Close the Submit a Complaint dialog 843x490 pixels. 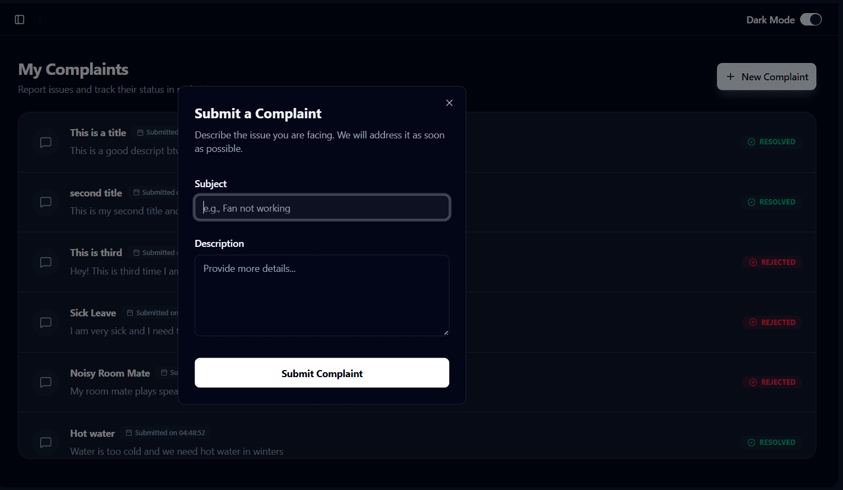(449, 103)
